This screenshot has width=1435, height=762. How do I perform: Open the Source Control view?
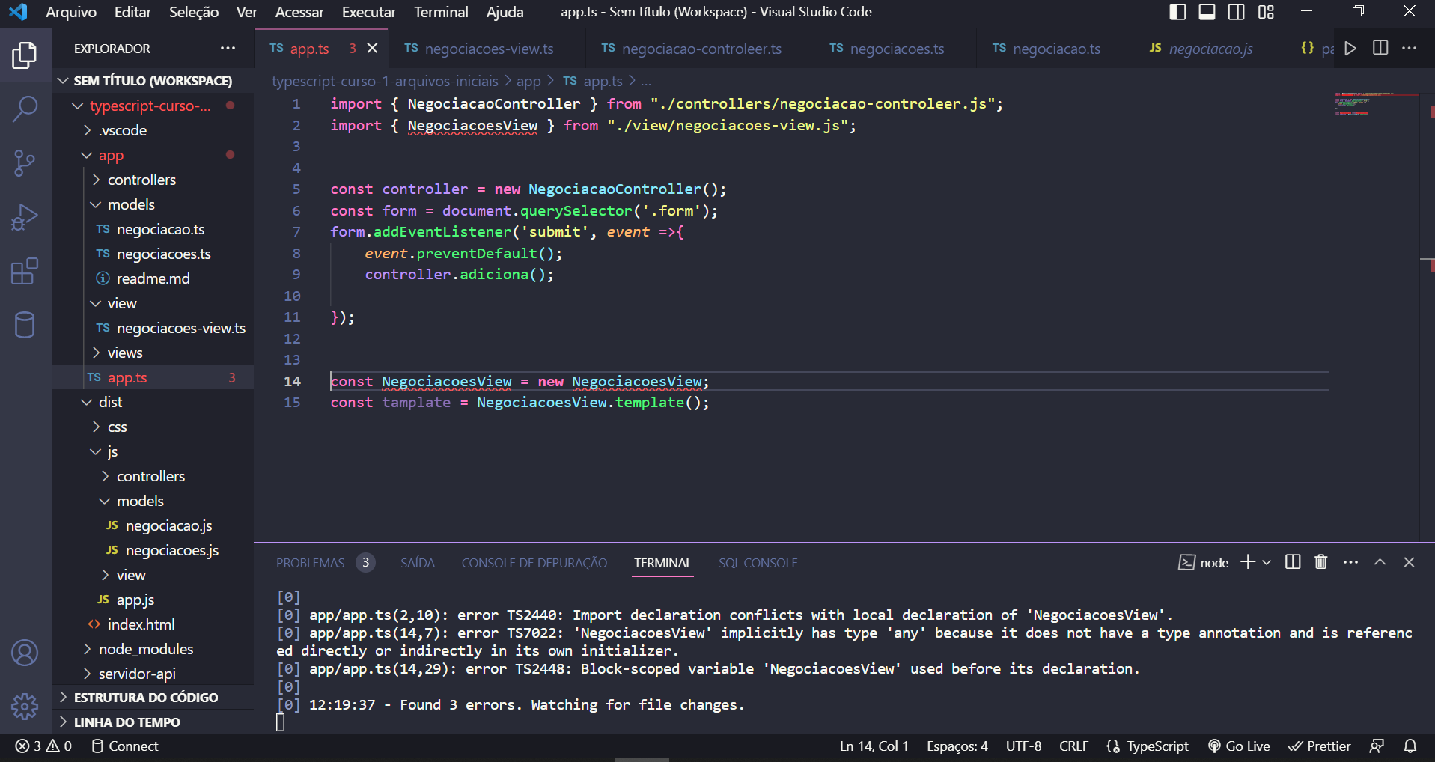point(25,162)
